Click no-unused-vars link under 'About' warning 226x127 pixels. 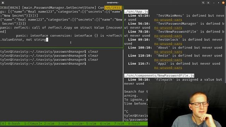pyautogui.click(x=168, y=52)
